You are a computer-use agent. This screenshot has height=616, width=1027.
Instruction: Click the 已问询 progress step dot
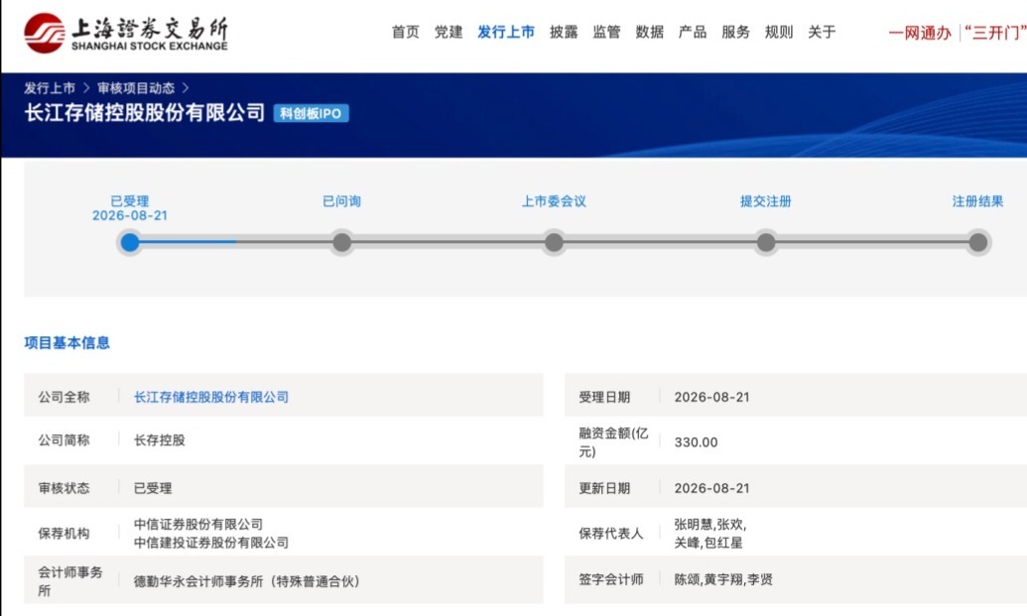pos(342,242)
